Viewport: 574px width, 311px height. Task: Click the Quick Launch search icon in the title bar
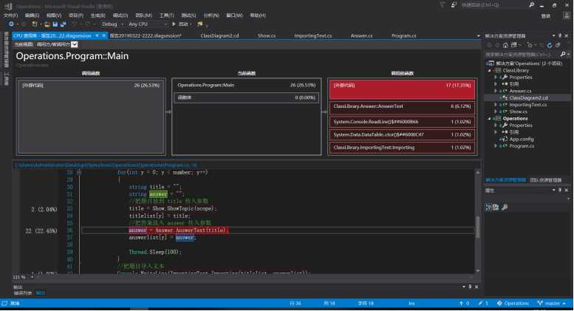tap(531, 4)
